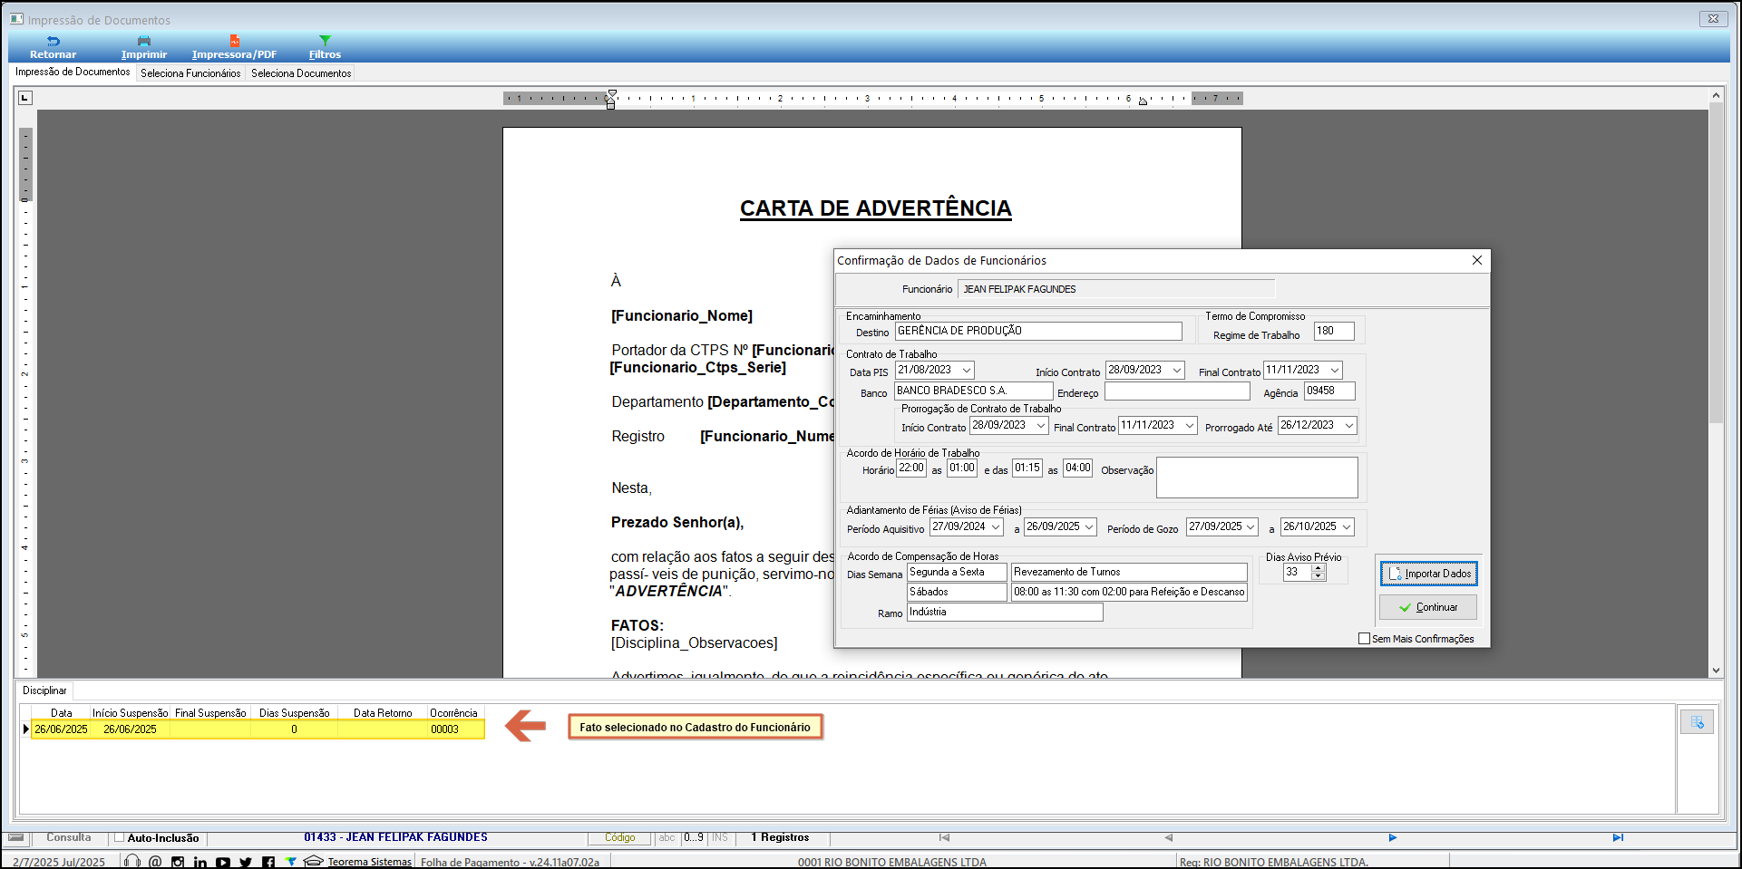Decrease Dias Aviso Prévio with down arrow
The height and width of the screenshot is (869, 1742).
1319,576
